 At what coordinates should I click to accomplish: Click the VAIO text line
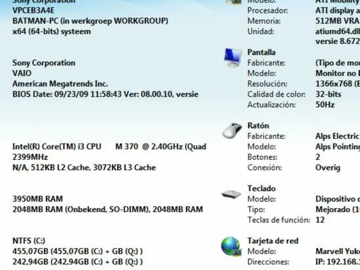point(22,73)
